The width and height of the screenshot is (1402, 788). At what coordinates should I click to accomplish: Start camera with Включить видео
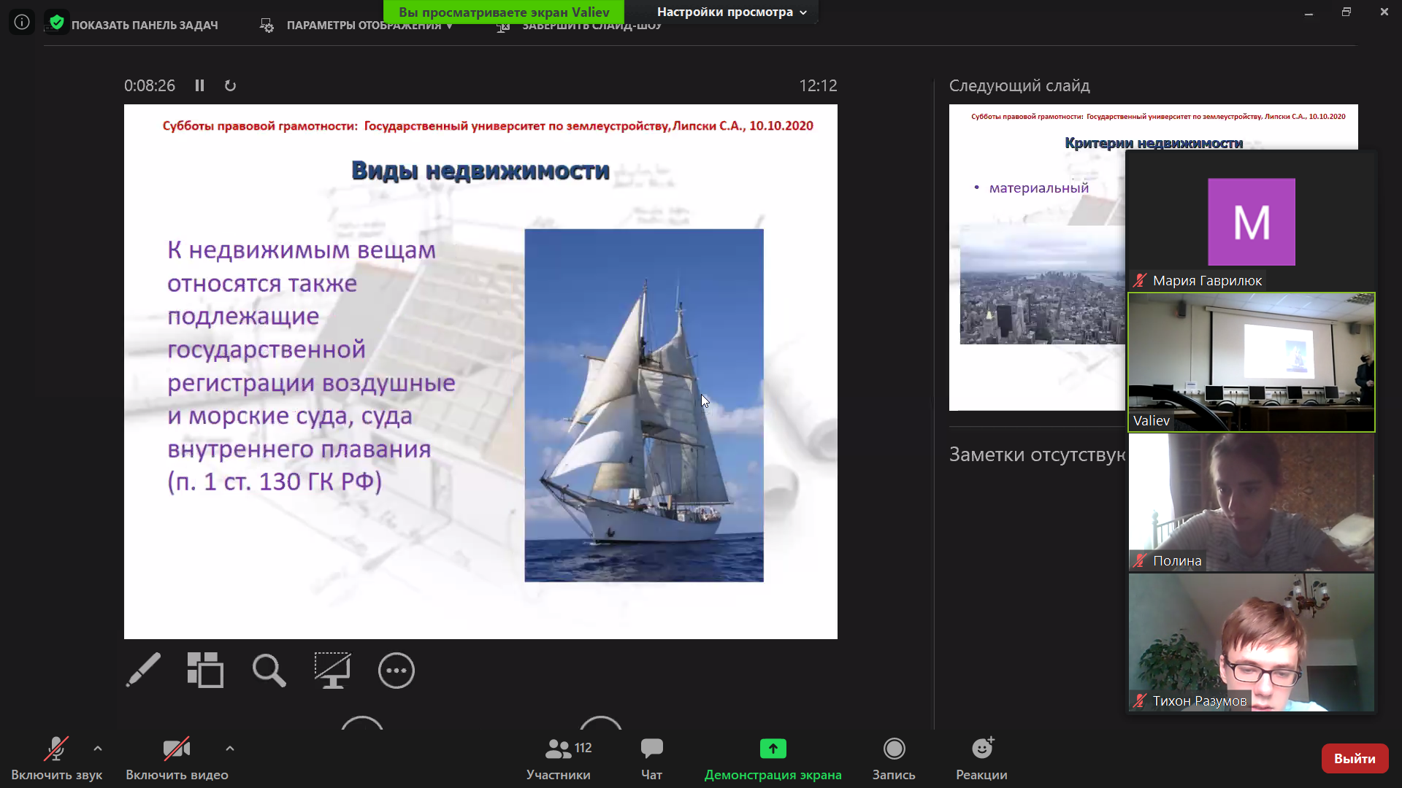(x=177, y=759)
